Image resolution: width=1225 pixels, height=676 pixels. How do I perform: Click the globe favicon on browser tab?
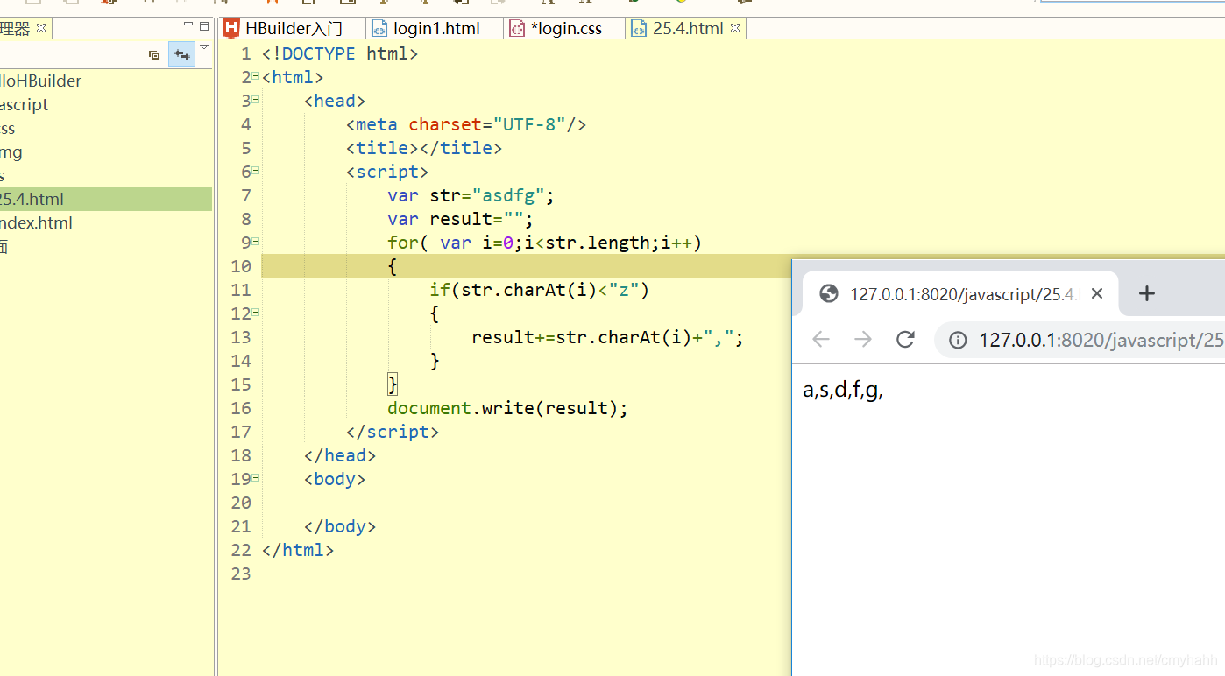point(829,294)
